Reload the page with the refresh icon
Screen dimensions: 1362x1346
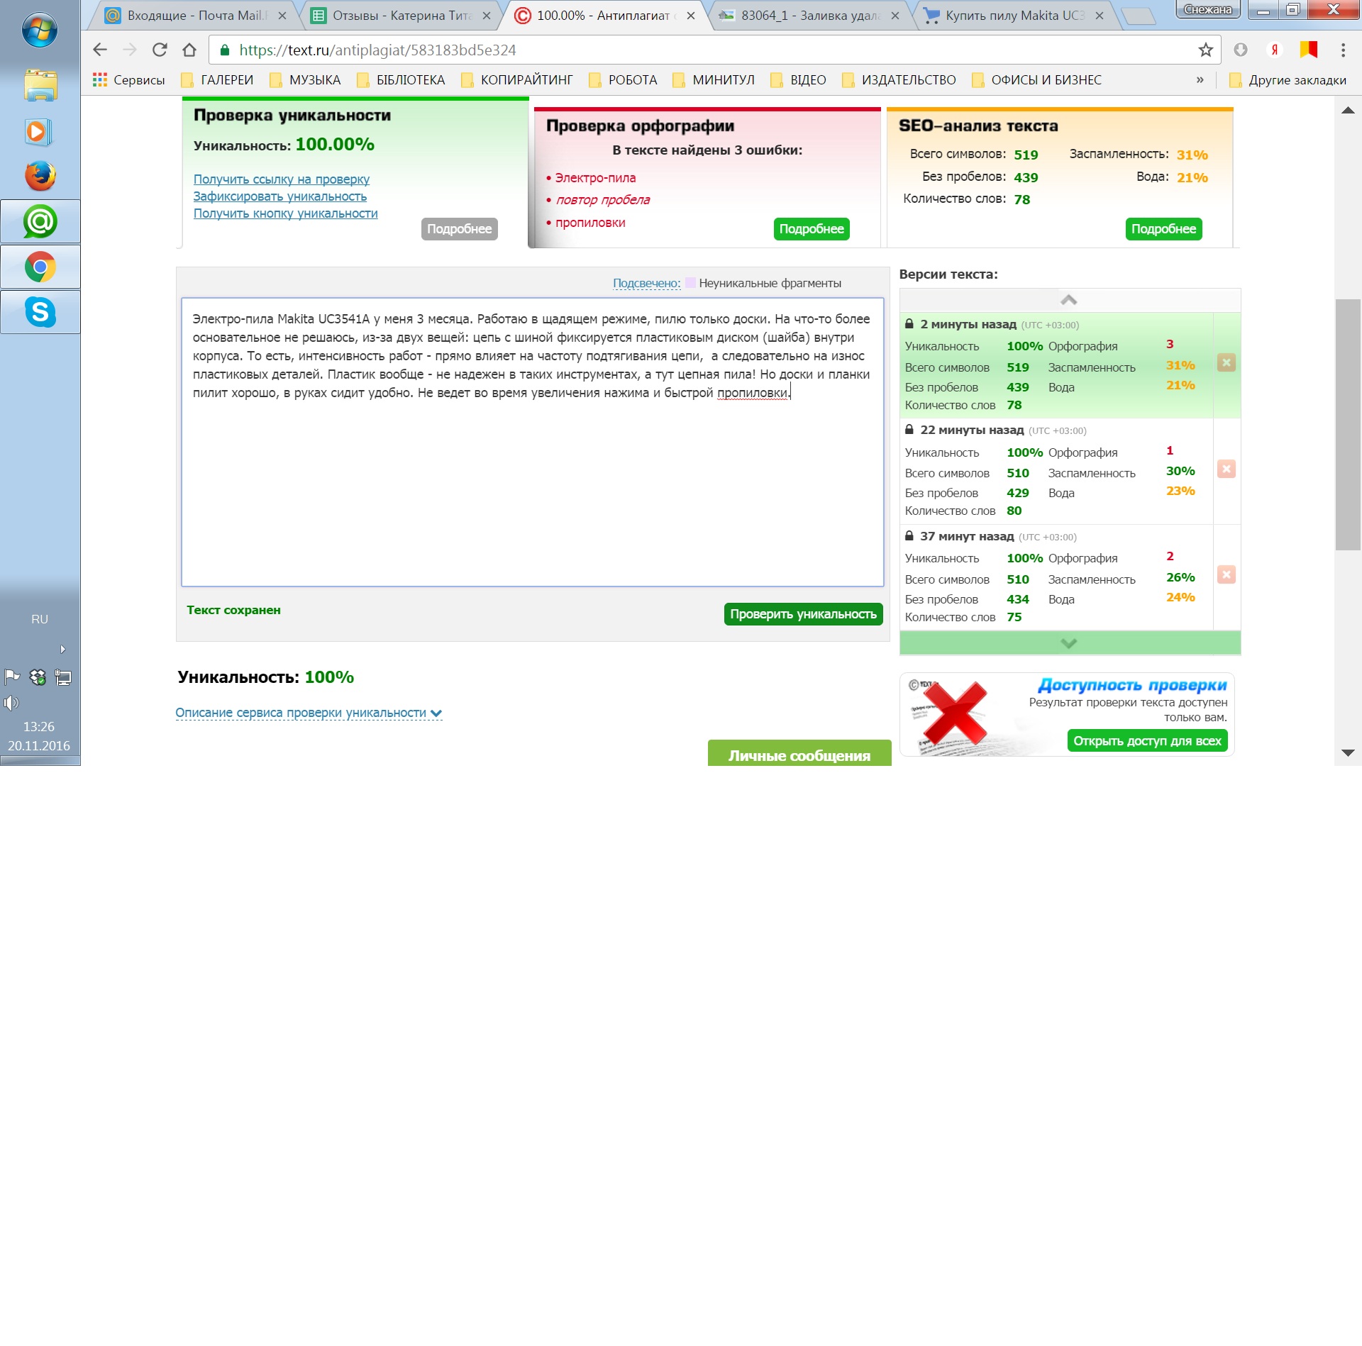[160, 50]
